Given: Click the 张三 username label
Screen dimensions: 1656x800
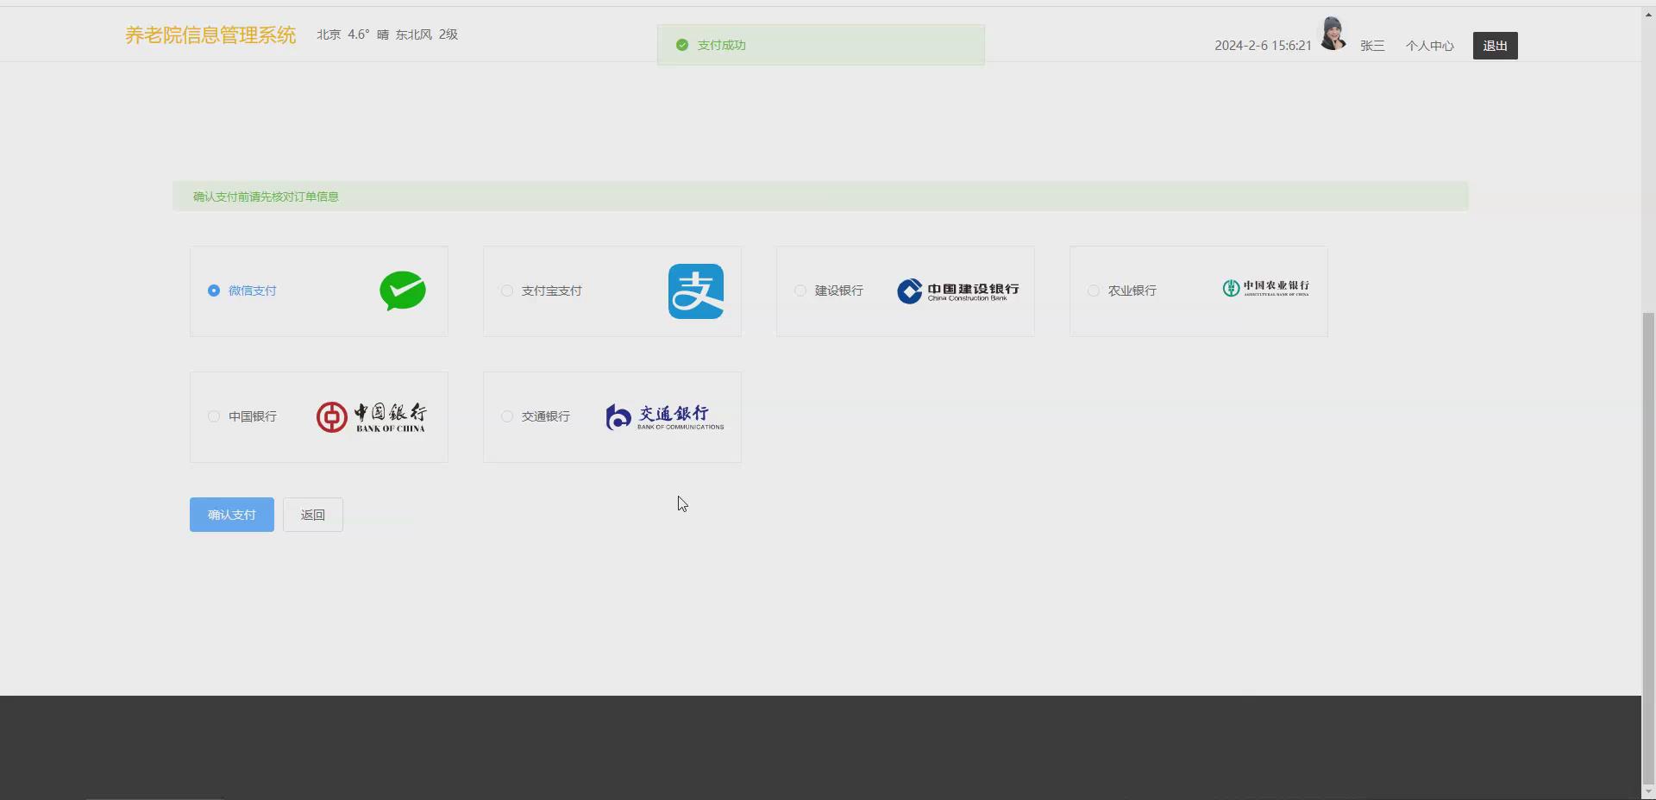Looking at the screenshot, I should click(1371, 45).
